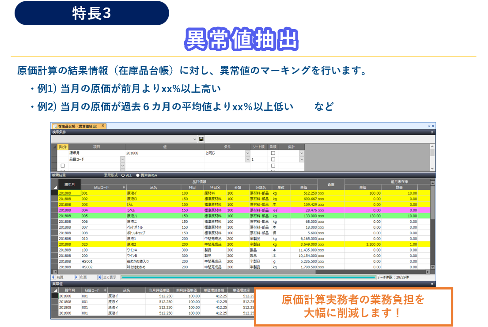
Task: Toggle 降順 checkbox in 締年月 condition row
Action: (273, 153)
